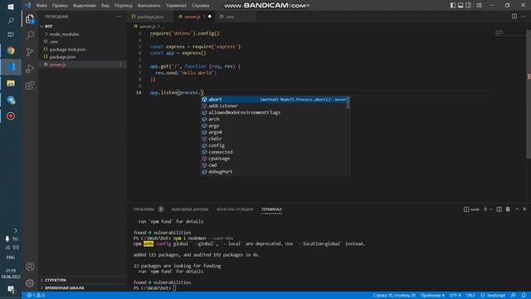Open the Go menu
This screenshot has width=531, height=299.
(x=124, y=6)
